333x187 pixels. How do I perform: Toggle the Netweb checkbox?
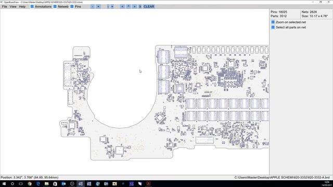(55, 7)
